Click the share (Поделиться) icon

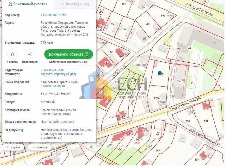click(x=30, y=54)
